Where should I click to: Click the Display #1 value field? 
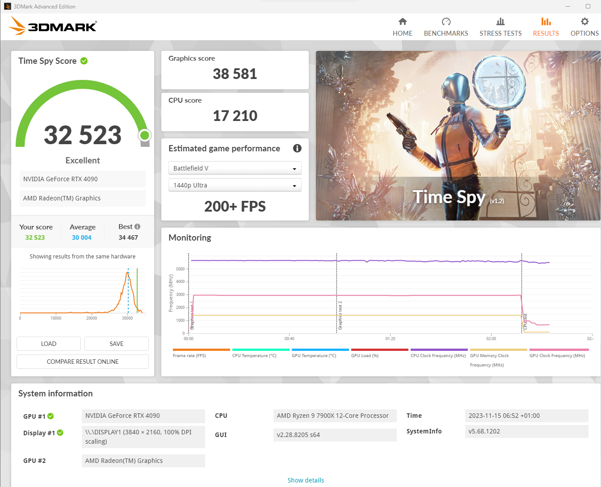tap(143, 437)
